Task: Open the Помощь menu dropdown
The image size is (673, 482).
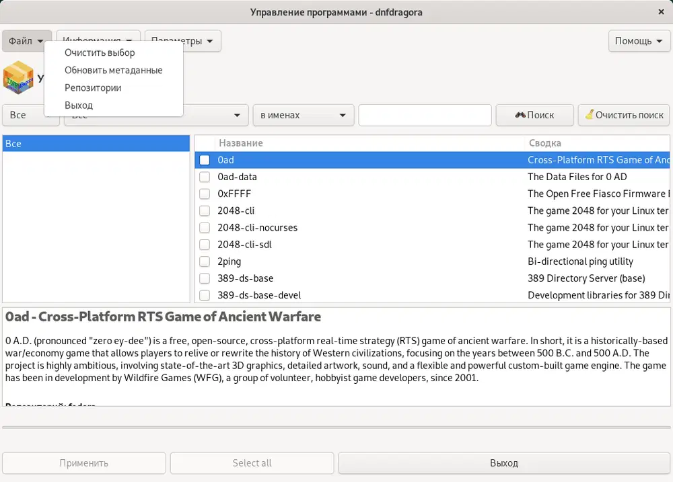Action: [639, 41]
